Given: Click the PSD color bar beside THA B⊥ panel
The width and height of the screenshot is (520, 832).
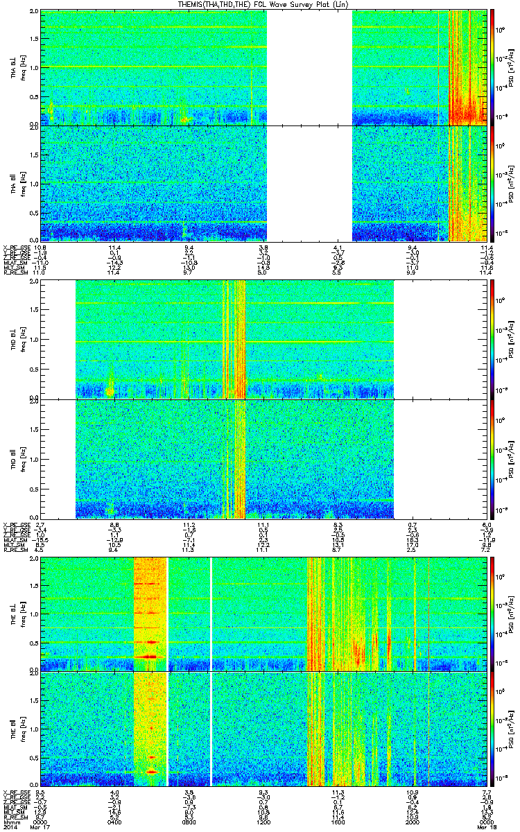Looking at the screenshot, I should (492, 67).
